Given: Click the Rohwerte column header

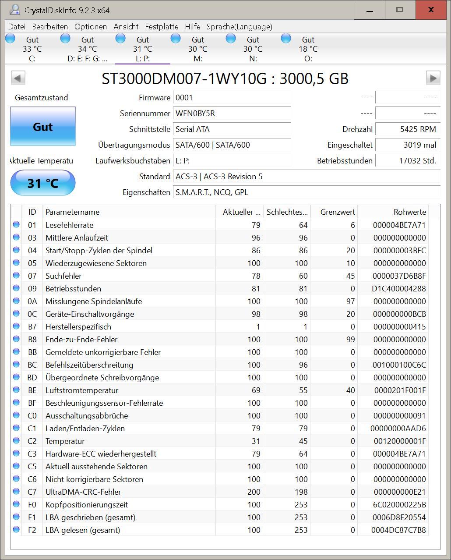Looking at the screenshot, I should (x=393, y=212).
